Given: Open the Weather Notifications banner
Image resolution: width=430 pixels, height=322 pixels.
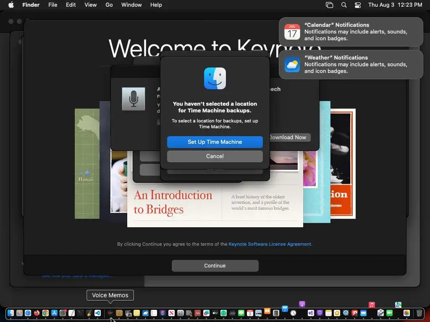Looking at the screenshot, I should (x=351, y=64).
